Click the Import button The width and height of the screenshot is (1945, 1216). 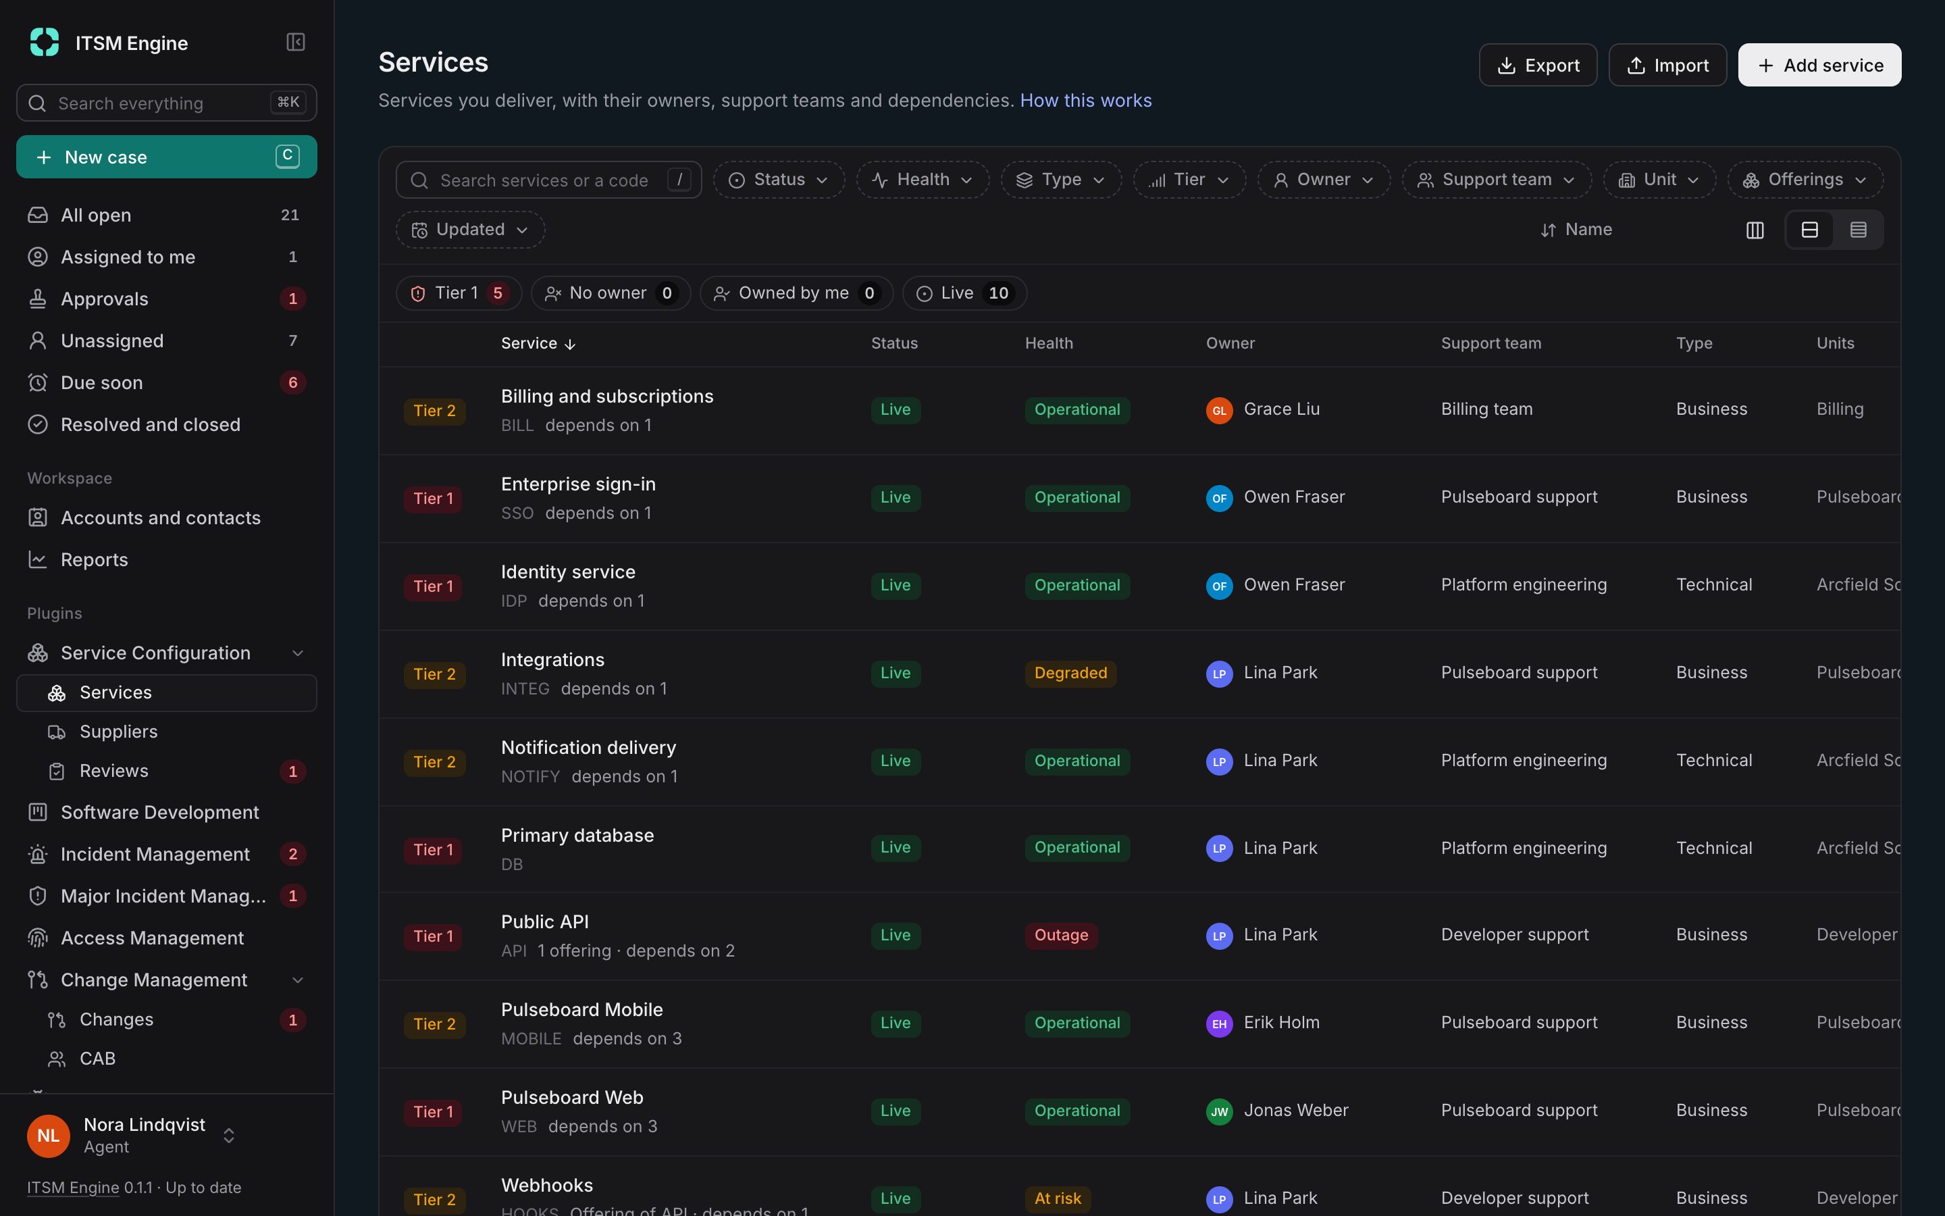(1667, 65)
